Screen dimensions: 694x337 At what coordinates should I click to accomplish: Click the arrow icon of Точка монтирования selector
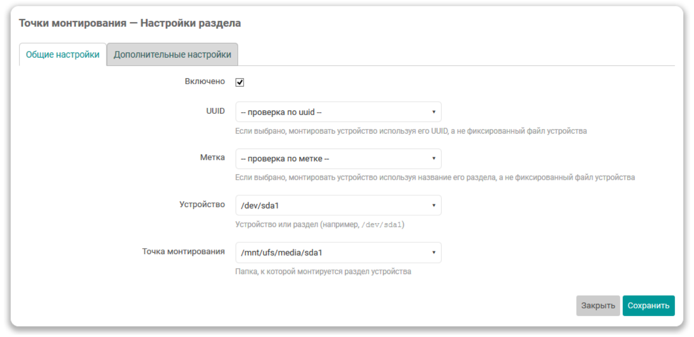pos(434,253)
